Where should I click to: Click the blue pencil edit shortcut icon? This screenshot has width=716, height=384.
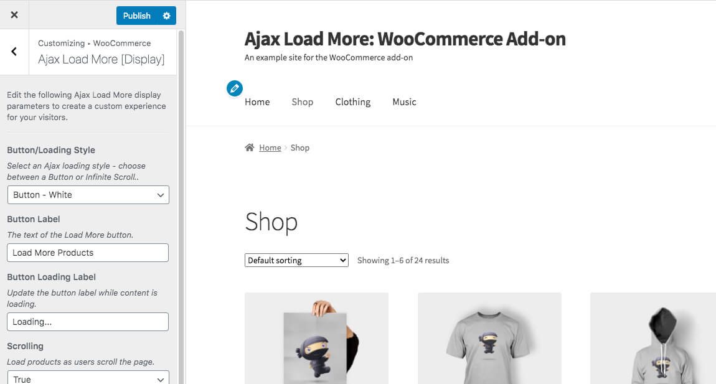[235, 88]
